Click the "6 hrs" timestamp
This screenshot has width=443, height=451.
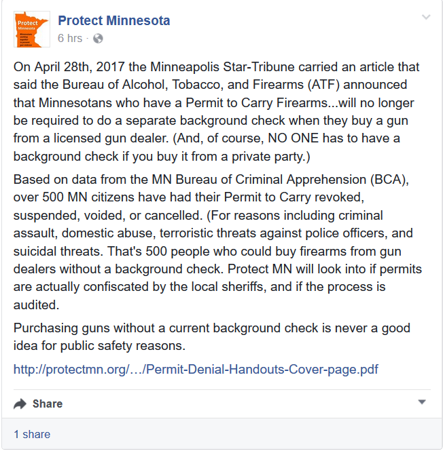tap(70, 39)
